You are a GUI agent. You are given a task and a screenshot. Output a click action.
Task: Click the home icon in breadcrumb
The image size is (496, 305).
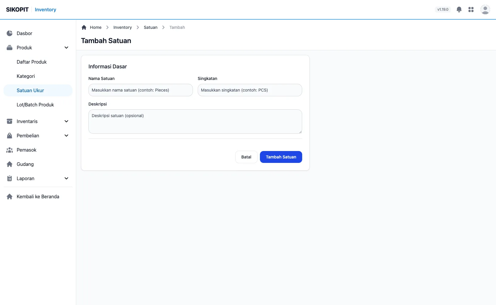(84, 27)
